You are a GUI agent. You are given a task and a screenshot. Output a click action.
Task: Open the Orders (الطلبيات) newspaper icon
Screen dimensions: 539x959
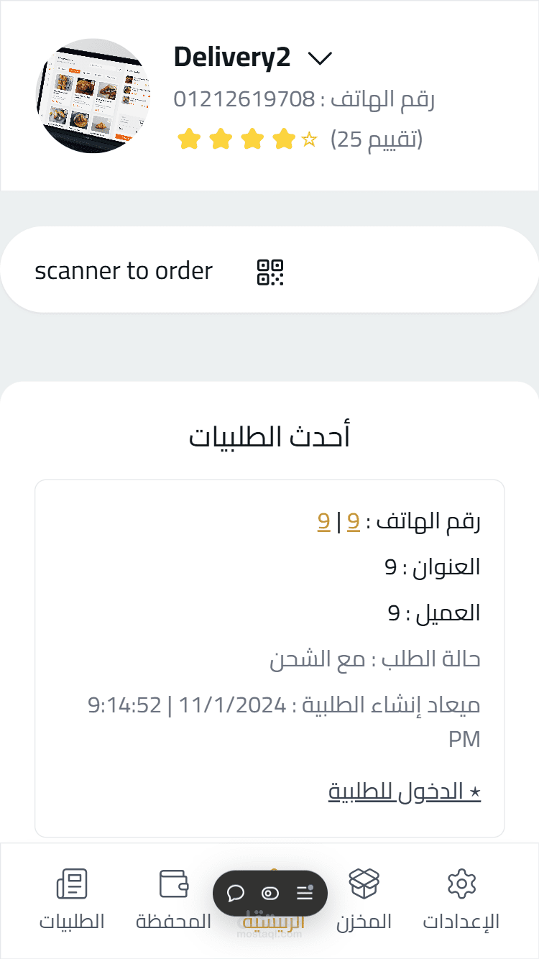click(72, 884)
